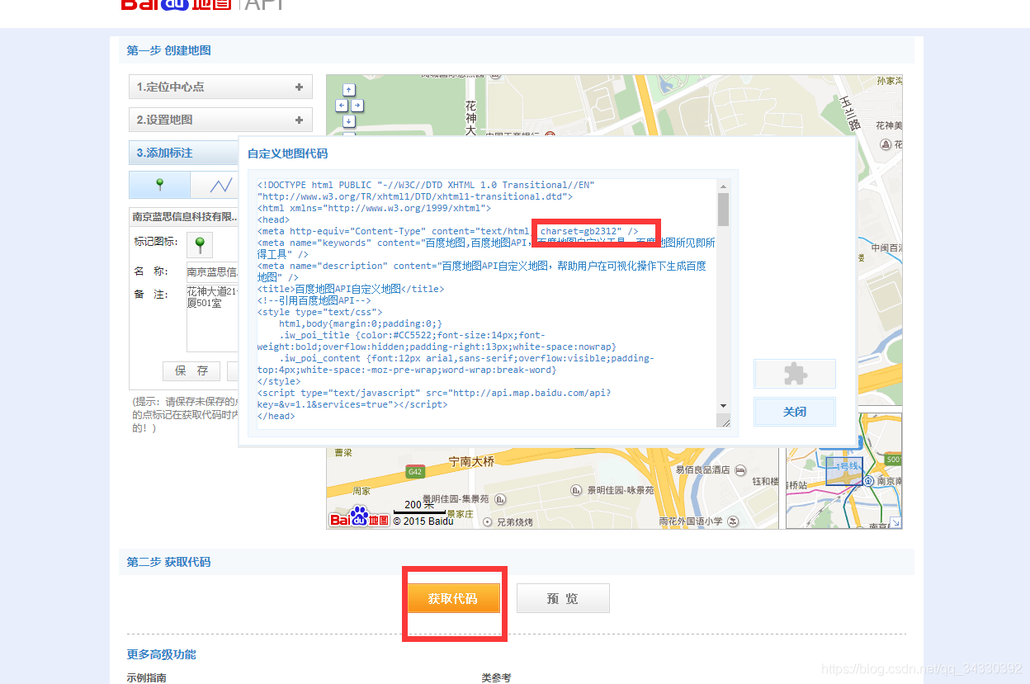Click the hotel icon by 易佰良品酒店

point(740,469)
